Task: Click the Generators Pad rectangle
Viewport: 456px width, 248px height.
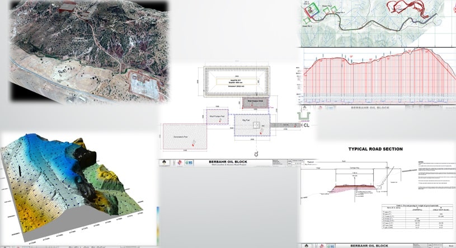Action: (185, 137)
